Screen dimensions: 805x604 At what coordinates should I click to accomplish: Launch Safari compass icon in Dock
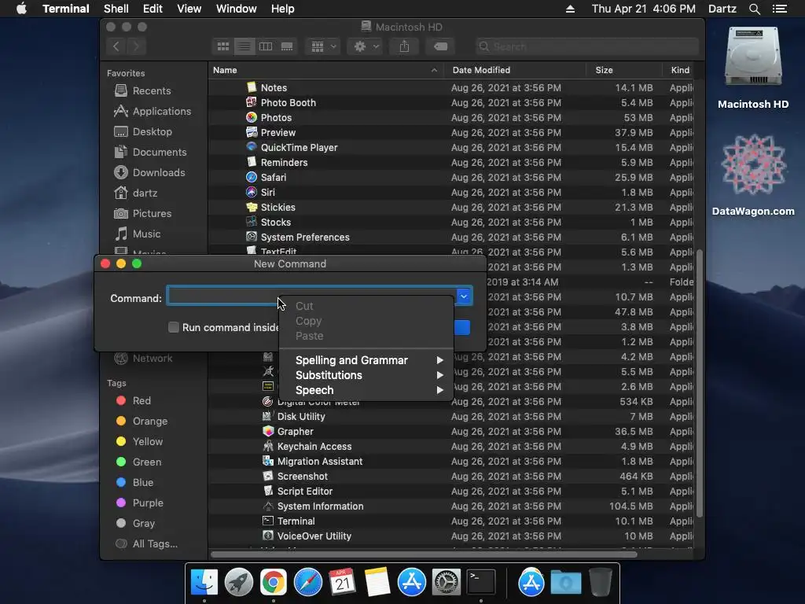point(308,583)
